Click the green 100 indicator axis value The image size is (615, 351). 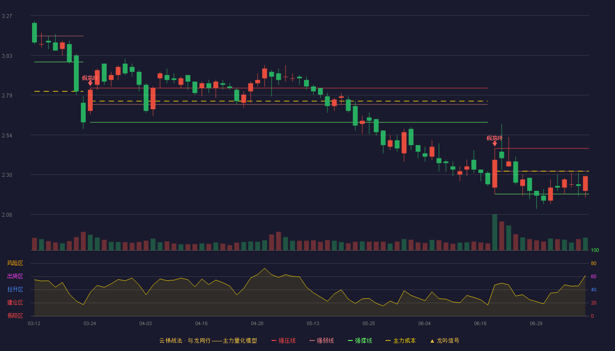tap(595, 251)
